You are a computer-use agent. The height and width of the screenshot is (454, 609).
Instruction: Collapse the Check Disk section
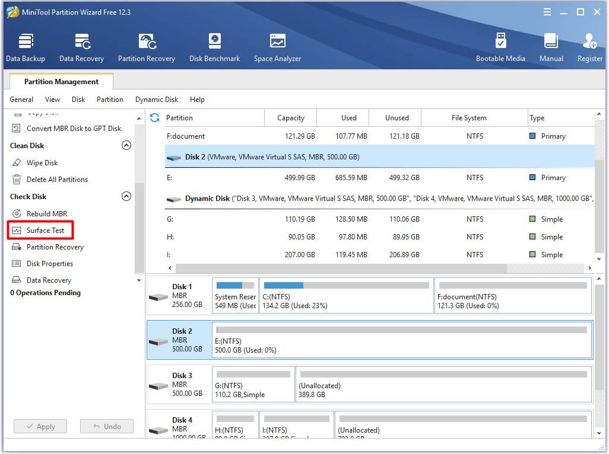pyautogui.click(x=126, y=196)
